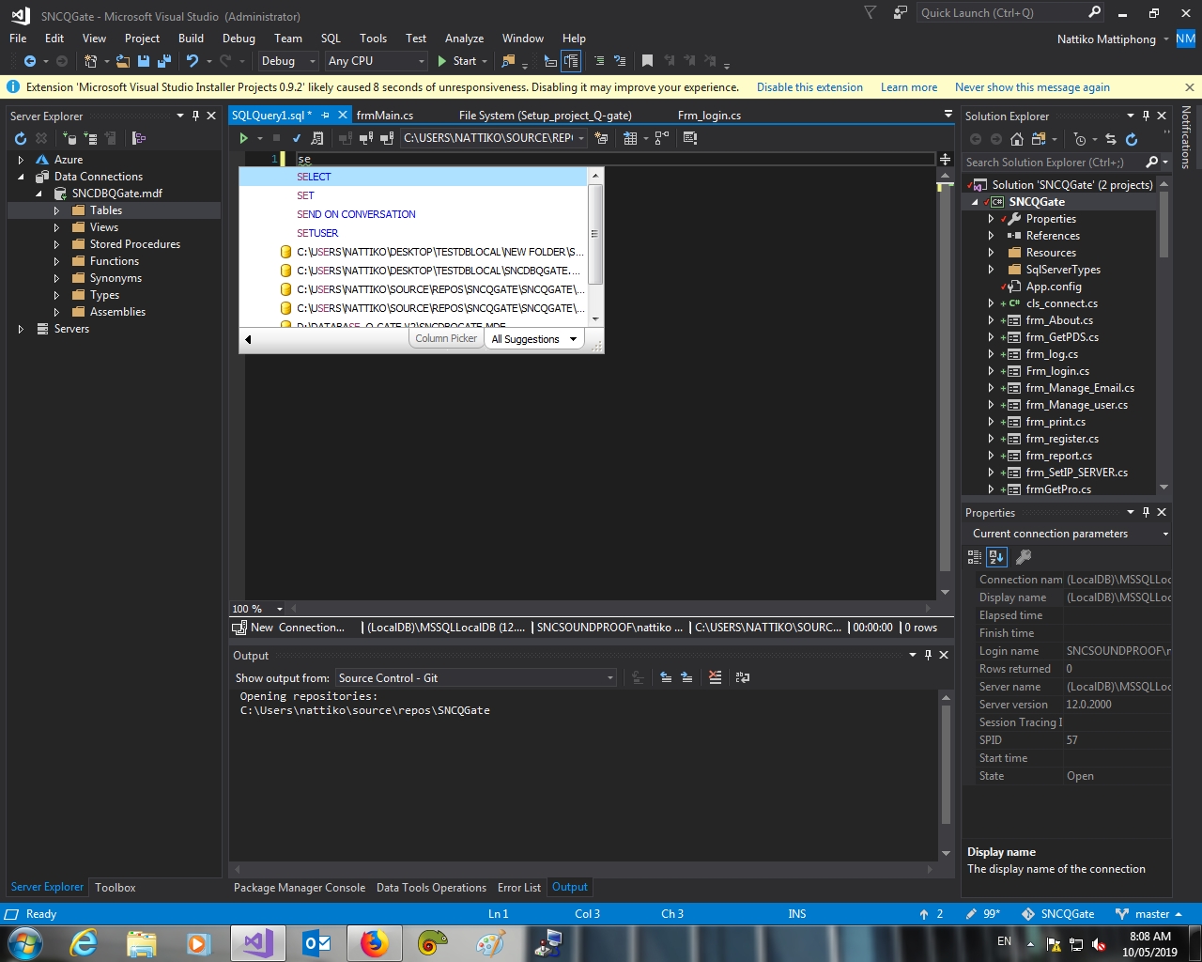Viewport: 1202px width, 962px height.
Task: Click the Undo arrow icon
Action: [193, 61]
